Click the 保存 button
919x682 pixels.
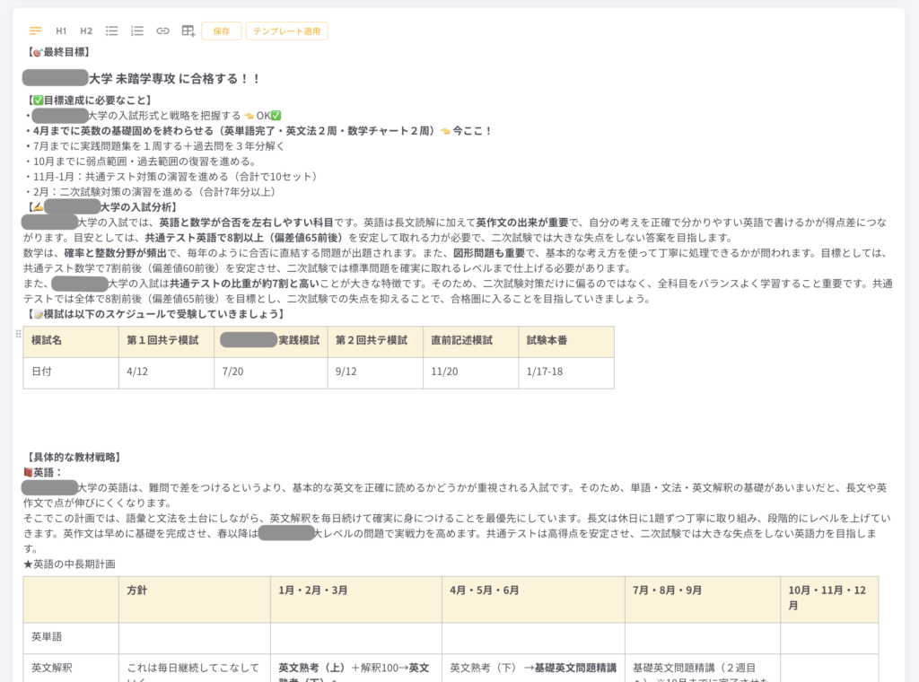point(221,31)
